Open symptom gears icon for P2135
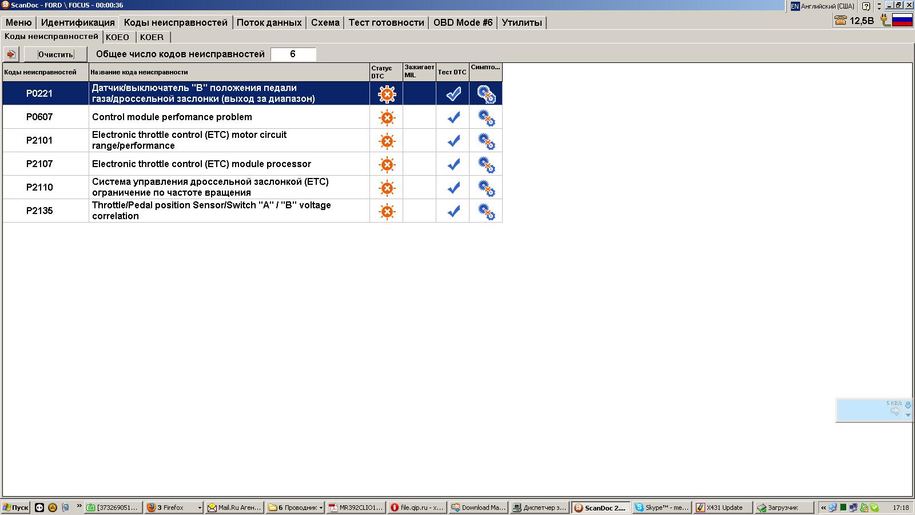The width and height of the screenshot is (915, 515). tap(486, 212)
